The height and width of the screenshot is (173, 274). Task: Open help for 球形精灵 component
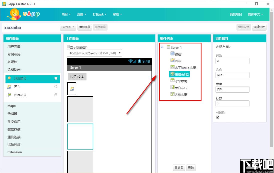tap(56, 78)
